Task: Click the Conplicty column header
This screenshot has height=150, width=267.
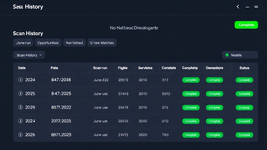Action: (x=190, y=68)
